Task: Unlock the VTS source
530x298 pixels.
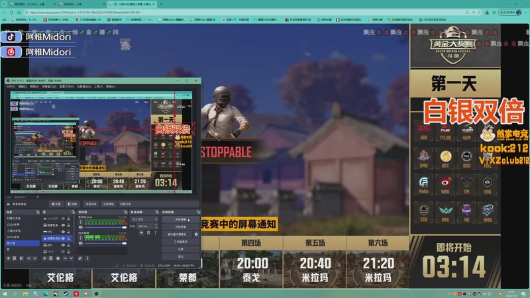Action: tap(69, 232)
